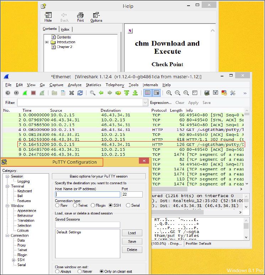Click the Hide icon in Help toolbar
Viewport: 265px width, 275px height.
pyautogui.click(x=48, y=17)
